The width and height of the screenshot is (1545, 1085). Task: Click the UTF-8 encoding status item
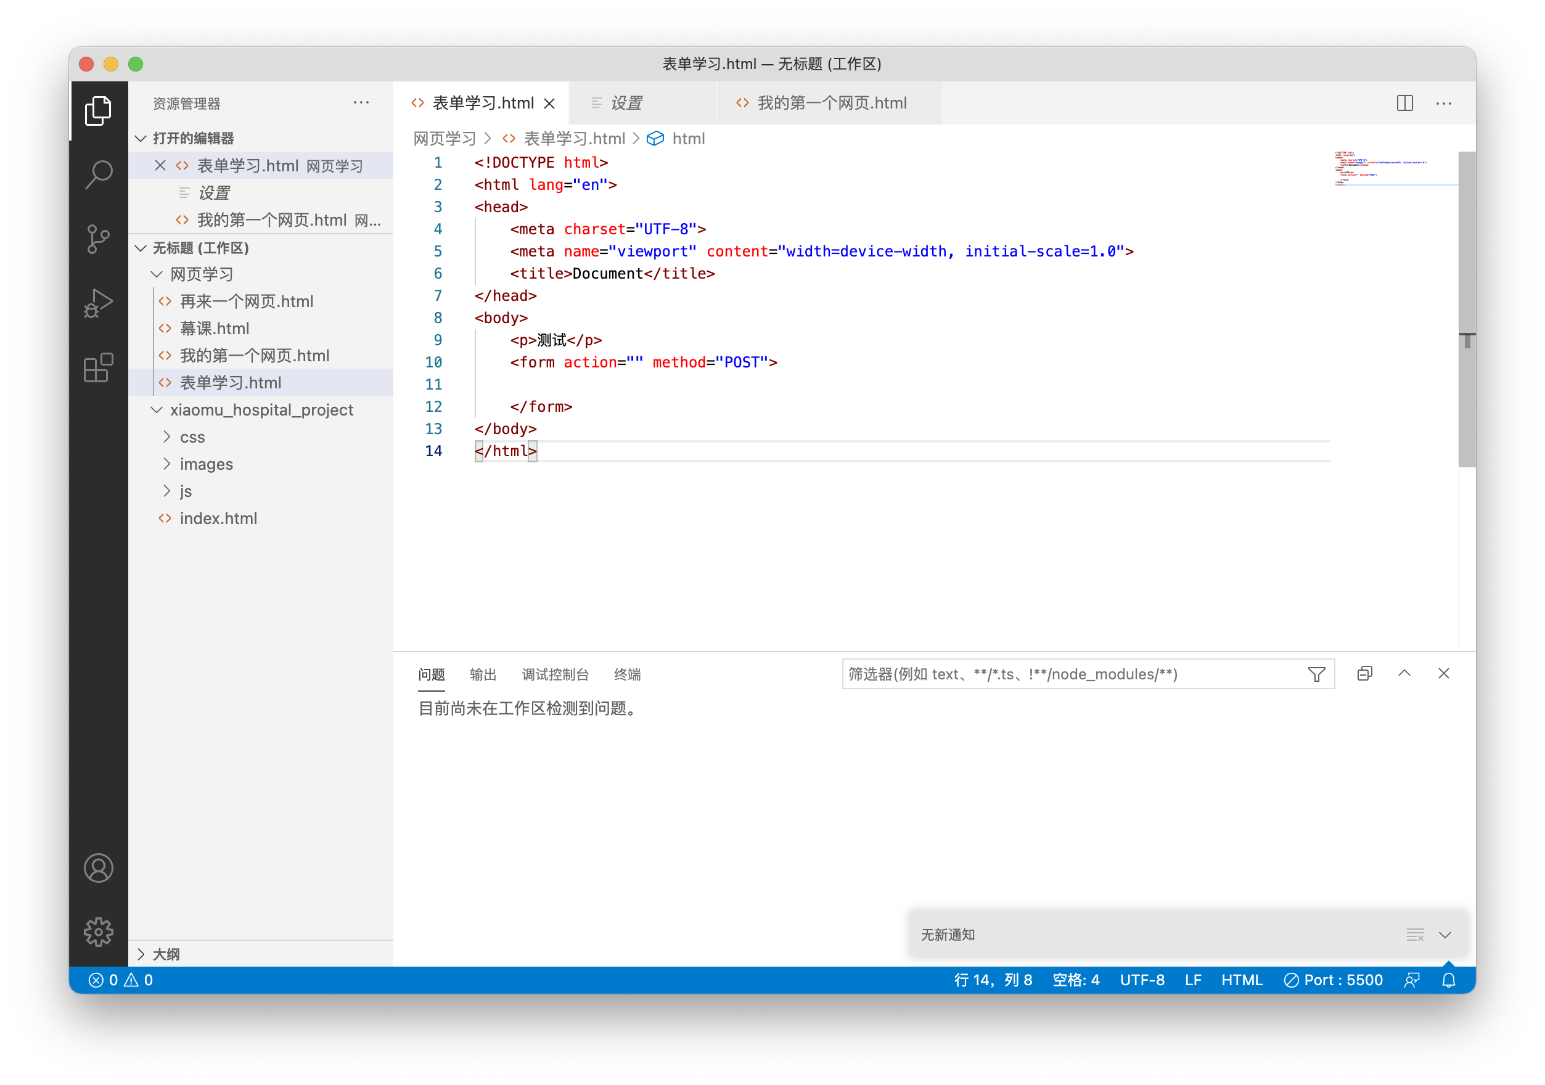click(1141, 980)
